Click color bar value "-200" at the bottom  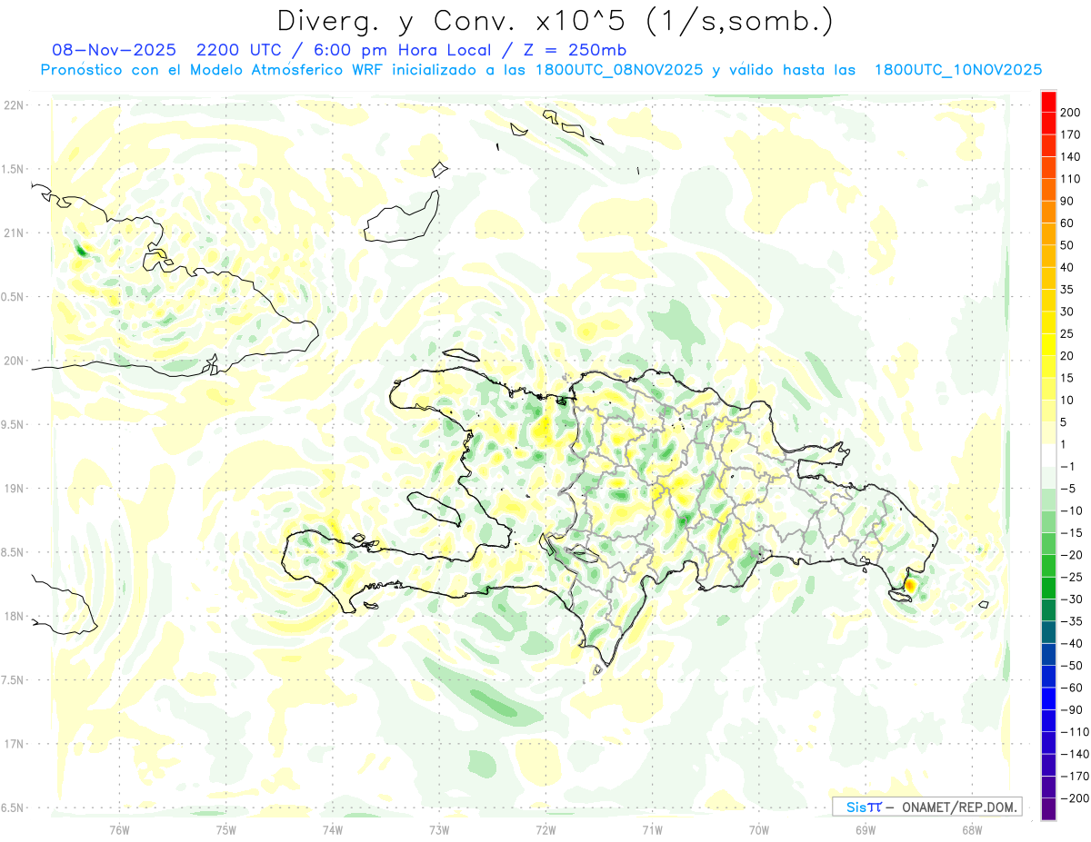coord(1075,797)
